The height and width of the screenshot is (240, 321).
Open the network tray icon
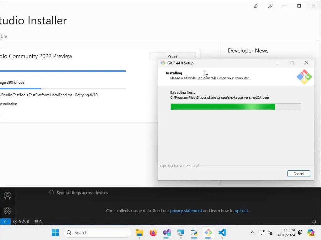click(x=262, y=232)
